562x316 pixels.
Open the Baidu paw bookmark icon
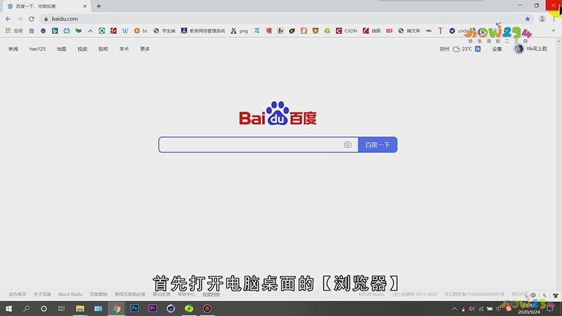click(x=32, y=31)
